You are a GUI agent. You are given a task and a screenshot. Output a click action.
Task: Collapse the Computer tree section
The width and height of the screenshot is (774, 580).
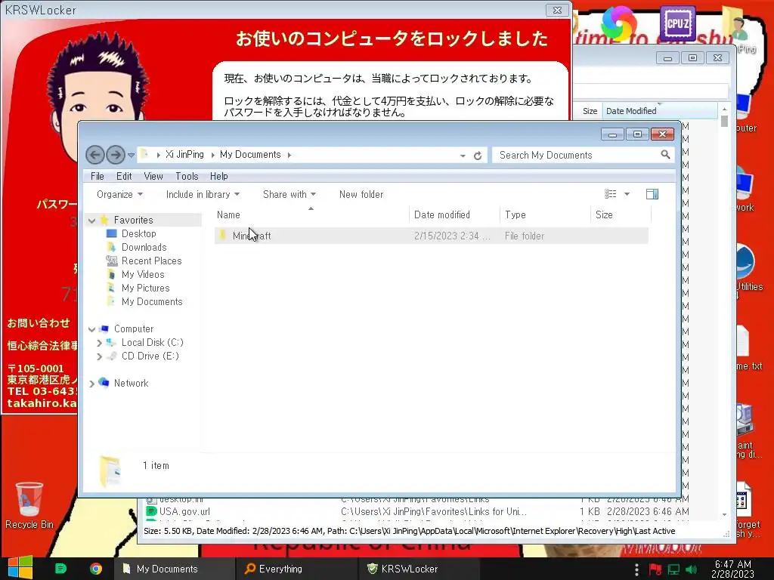[91, 329]
